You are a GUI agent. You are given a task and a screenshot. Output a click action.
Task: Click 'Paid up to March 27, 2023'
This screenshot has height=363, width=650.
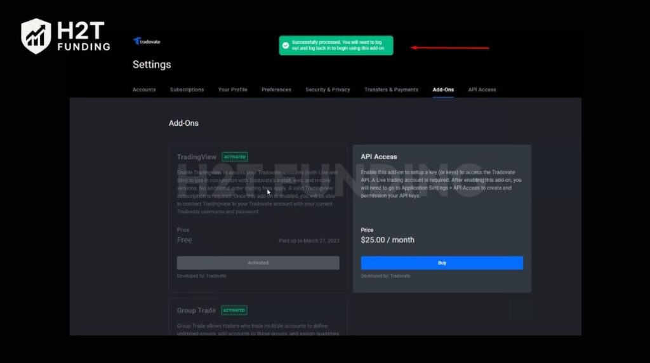pos(309,241)
